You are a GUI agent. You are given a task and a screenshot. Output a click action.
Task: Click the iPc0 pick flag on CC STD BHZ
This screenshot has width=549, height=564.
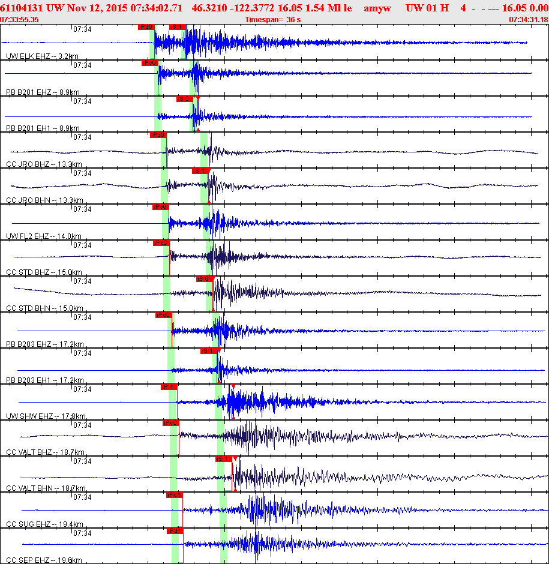pyautogui.click(x=161, y=243)
